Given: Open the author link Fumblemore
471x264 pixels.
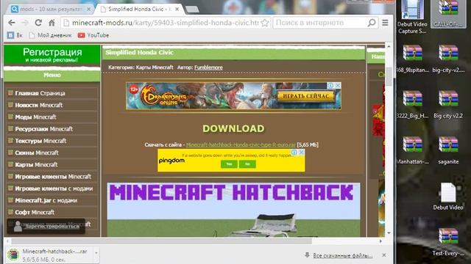Looking at the screenshot, I should coord(208,67).
